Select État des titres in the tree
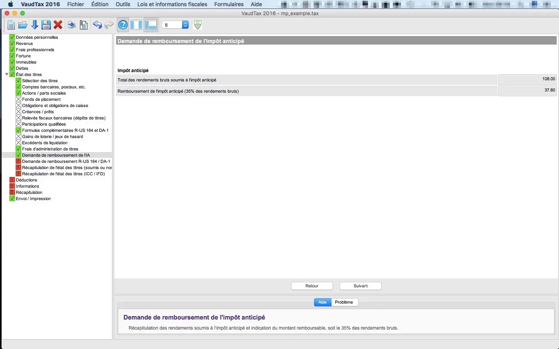The height and width of the screenshot is (349, 559). coord(29,74)
